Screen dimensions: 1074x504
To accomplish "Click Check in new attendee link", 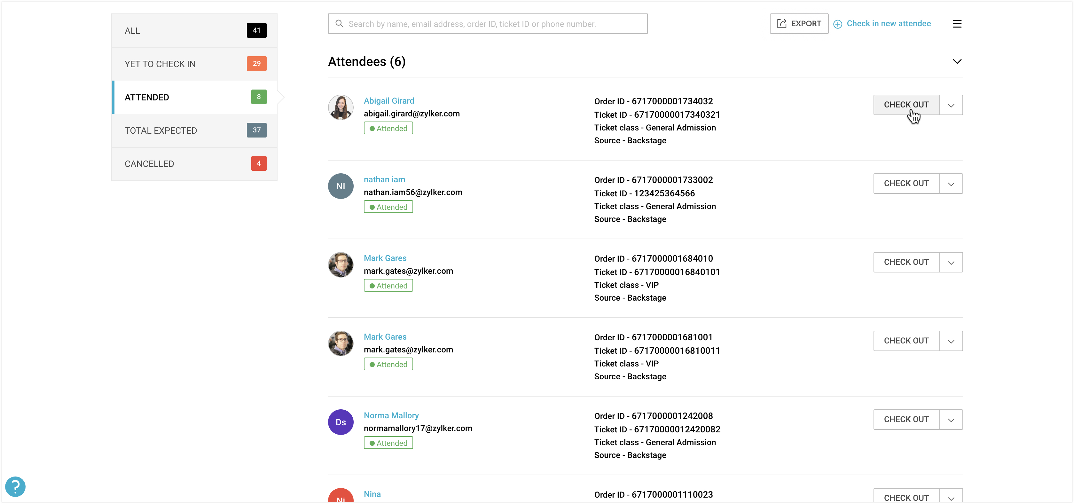I will point(889,24).
